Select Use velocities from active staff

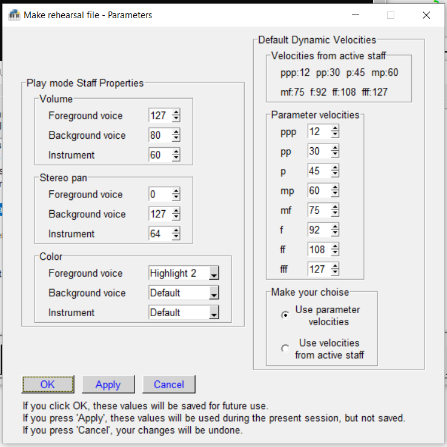tap(285, 348)
